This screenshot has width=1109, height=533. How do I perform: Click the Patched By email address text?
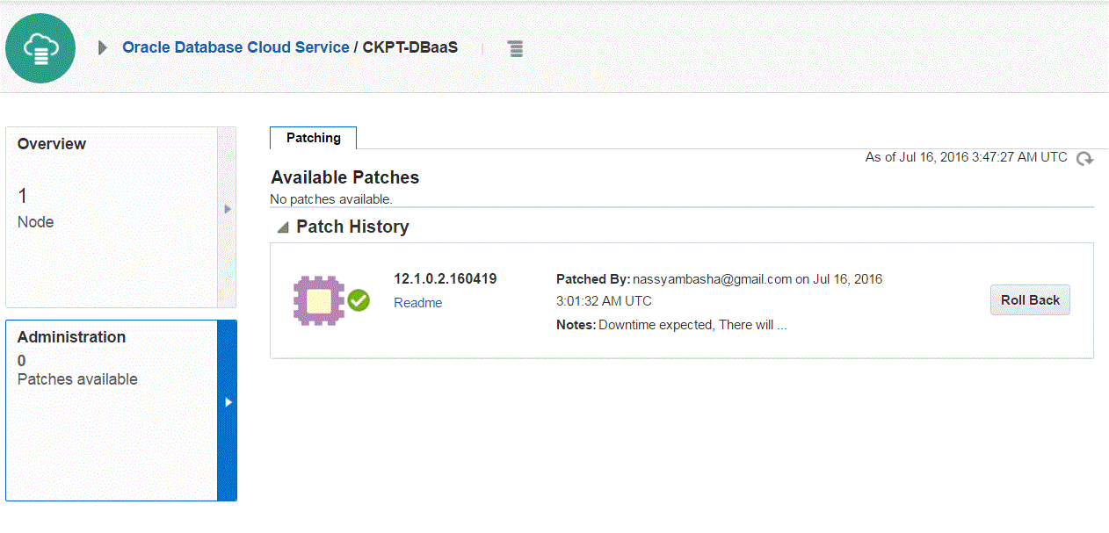point(713,279)
